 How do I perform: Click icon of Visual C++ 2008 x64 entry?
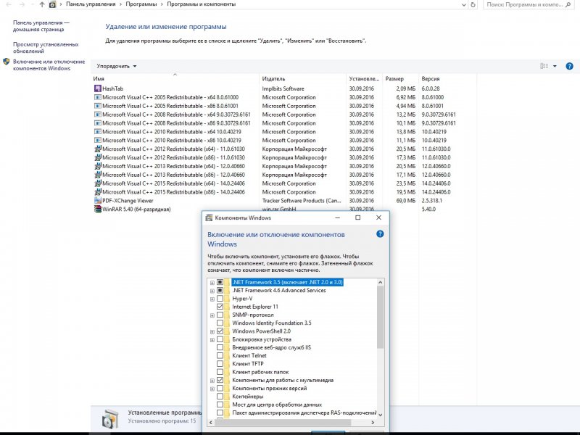(98, 115)
